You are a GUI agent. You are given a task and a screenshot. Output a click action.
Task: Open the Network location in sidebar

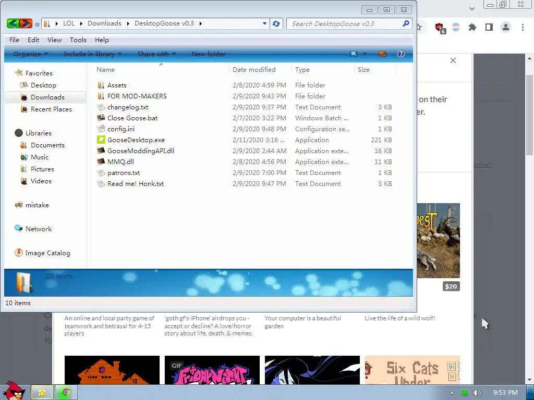pyautogui.click(x=39, y=229)
